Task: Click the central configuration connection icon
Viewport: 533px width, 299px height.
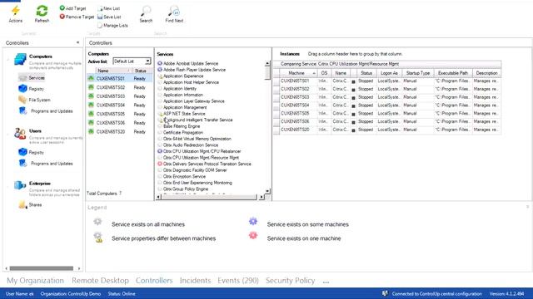Action: point(385,293)
